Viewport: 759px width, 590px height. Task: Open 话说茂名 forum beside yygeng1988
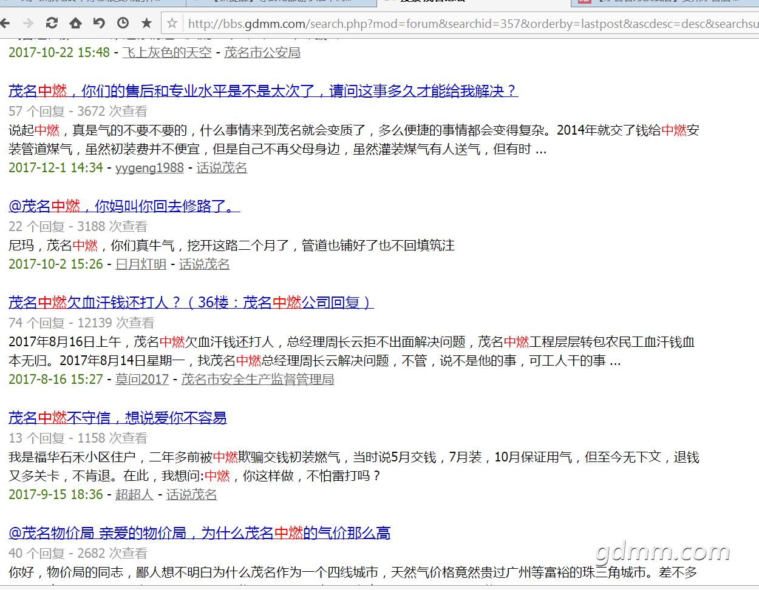pyautogui.click(x=222, y=168)
